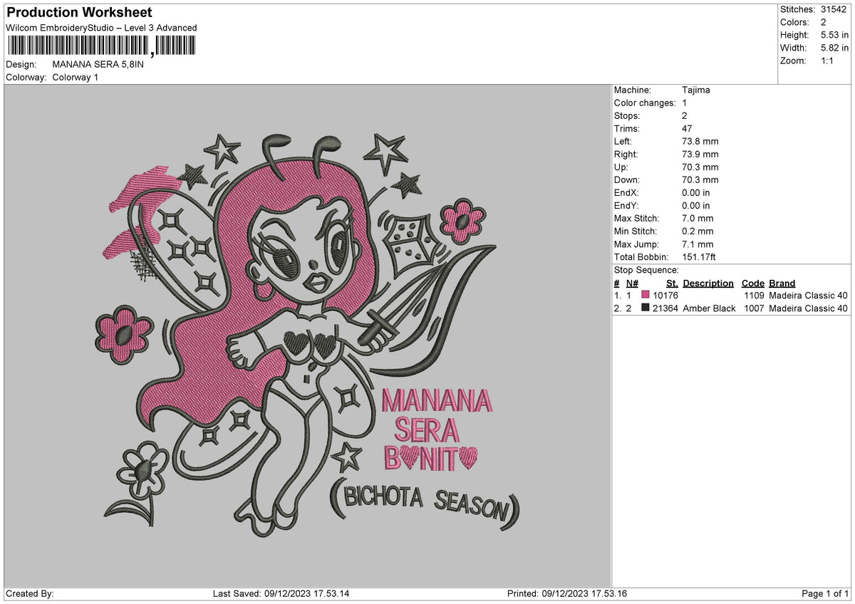The height and width of the screenshot is (604, 855).
Task: Click the "Right:" label
Action: [x=626, y=154]
